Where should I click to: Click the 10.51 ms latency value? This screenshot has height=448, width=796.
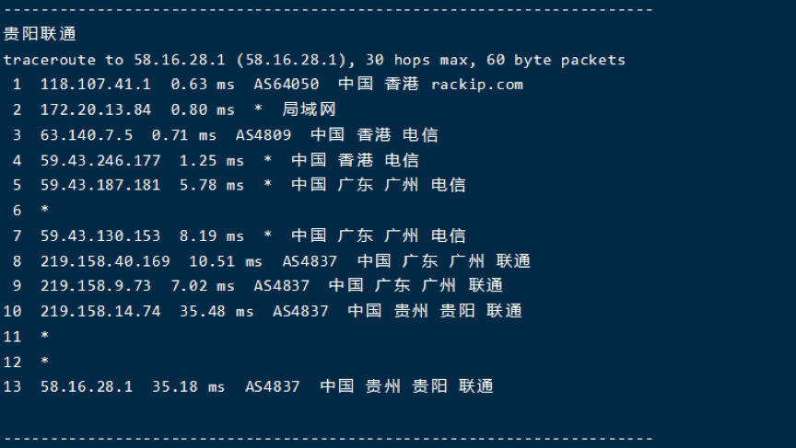226,261
